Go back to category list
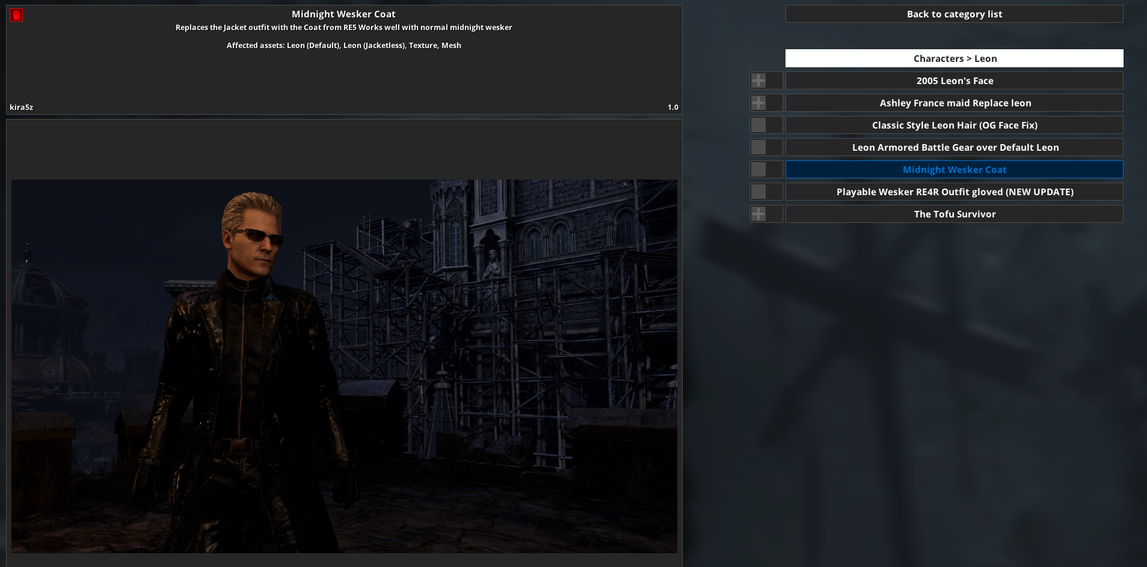The width and height of the screenshot is (1147, 567). point(954,14)
